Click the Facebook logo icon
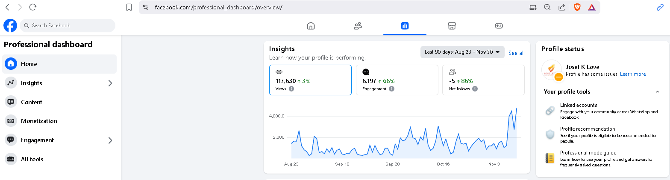Viewport: 670px width, 180px height. click(10, 26)
